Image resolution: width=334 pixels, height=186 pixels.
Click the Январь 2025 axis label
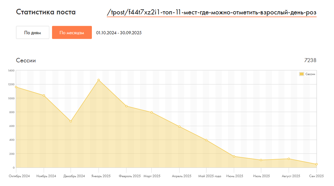coord(100,176)
